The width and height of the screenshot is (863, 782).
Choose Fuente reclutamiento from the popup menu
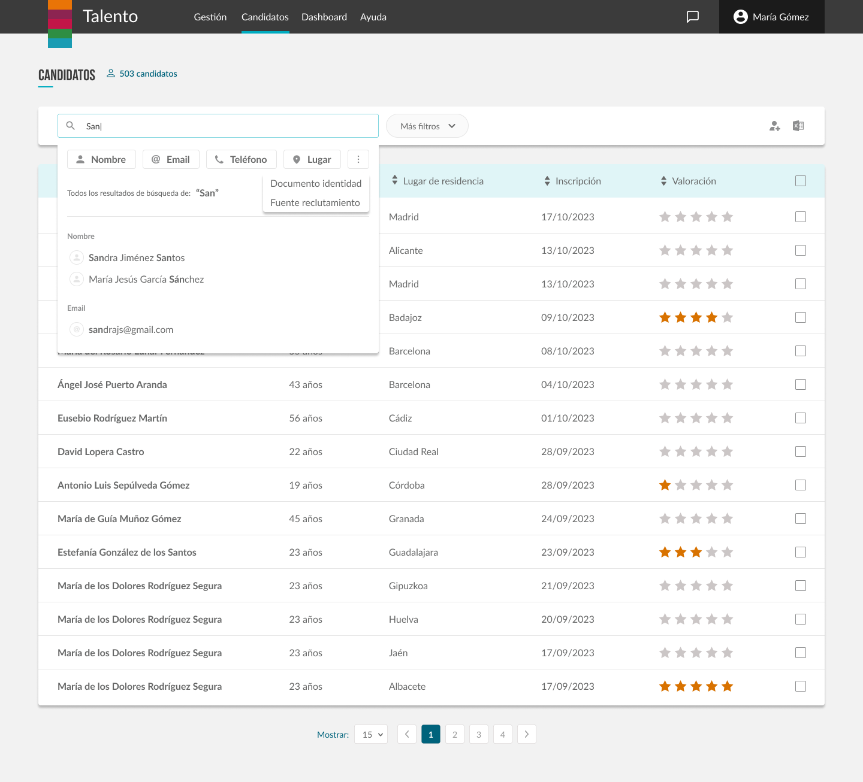[x=315, y=202]
